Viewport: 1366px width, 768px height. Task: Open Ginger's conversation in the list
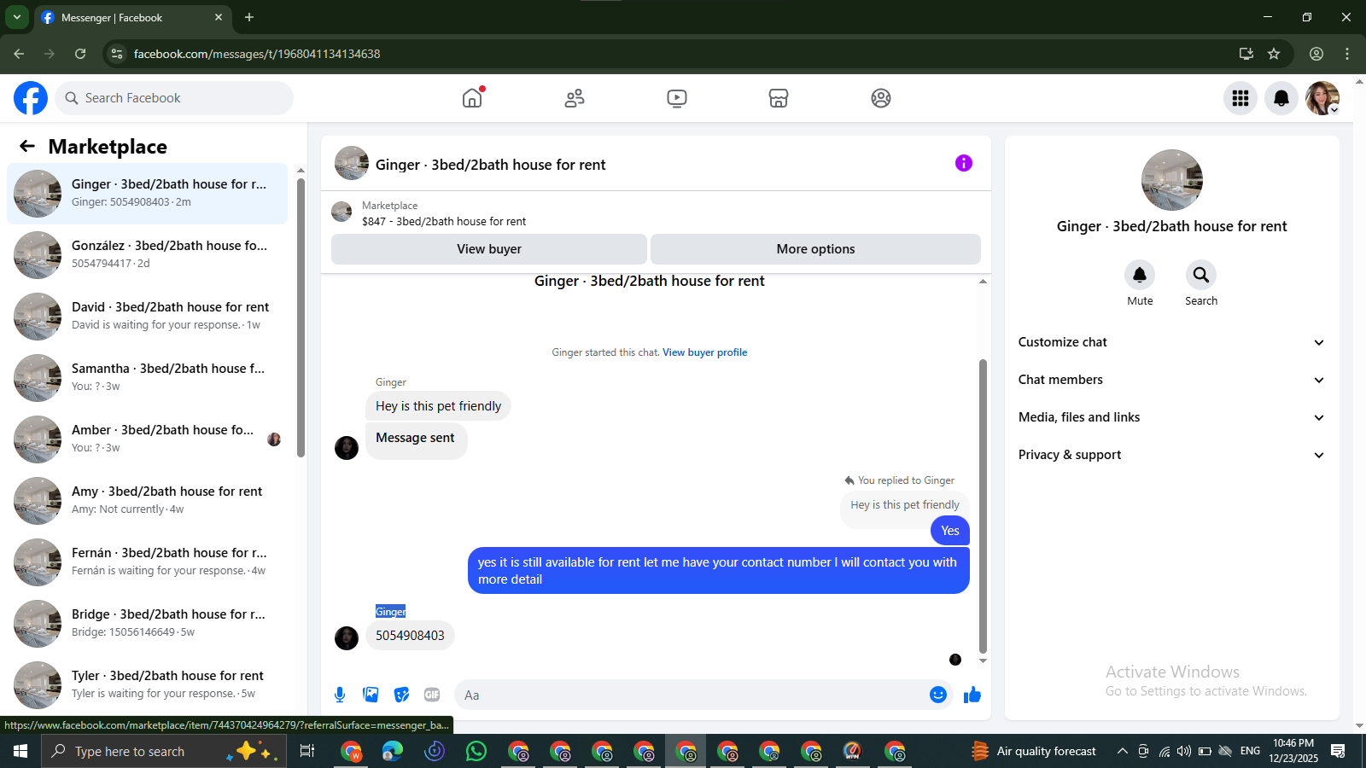point(147,194)
